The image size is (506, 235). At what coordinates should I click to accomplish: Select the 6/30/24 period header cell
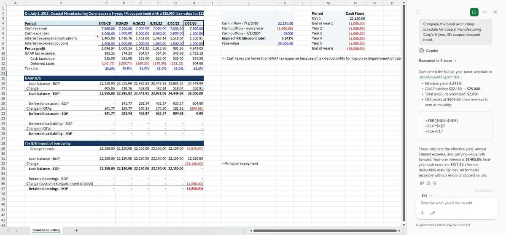pos(194,23)
